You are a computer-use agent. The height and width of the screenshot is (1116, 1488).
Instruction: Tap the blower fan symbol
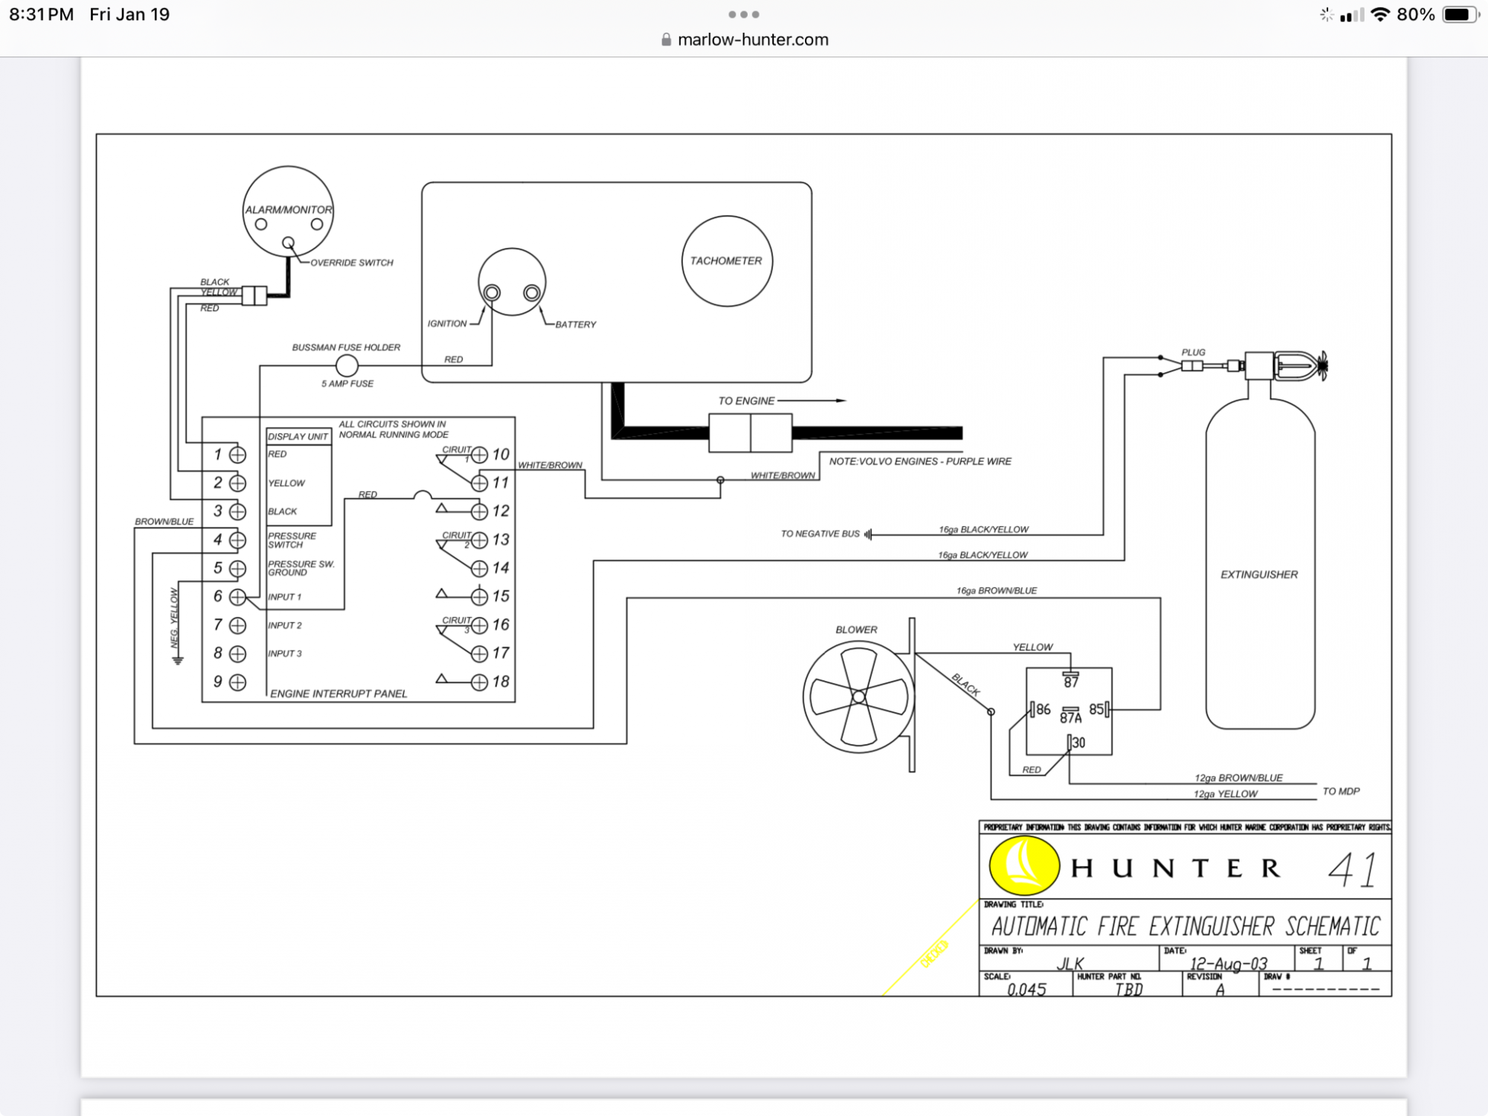[859, 697]
